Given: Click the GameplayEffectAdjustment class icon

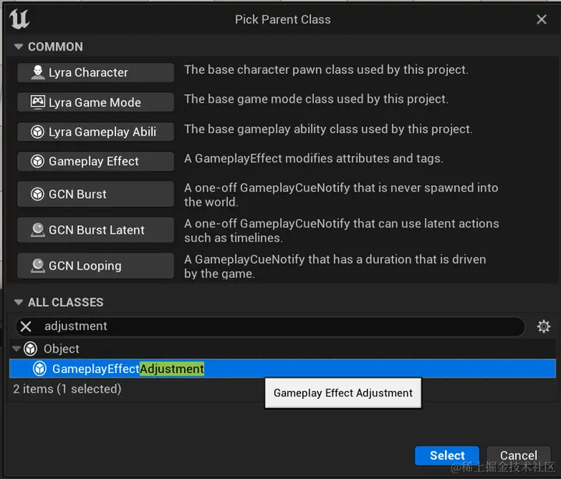Looking at the screenshot, I should (40, 368).
